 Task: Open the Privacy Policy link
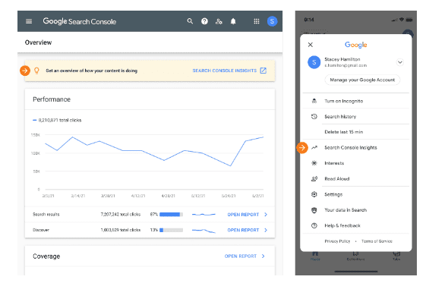[337, 241]
